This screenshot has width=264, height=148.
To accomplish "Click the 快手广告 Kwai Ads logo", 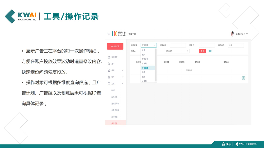I will click(x=119, y=34).
